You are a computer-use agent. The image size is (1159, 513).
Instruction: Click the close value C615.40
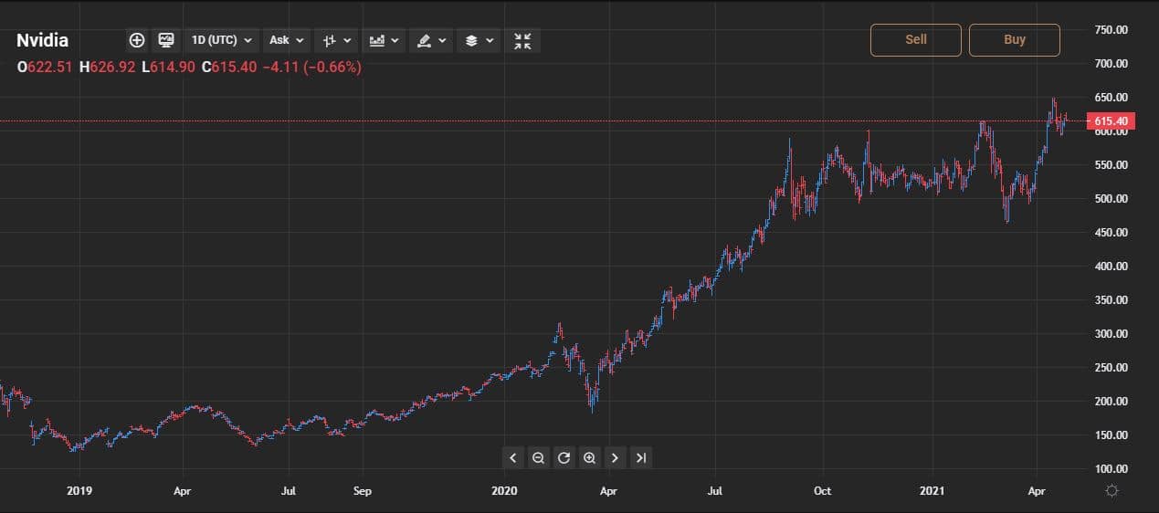[x=229, y=68]
